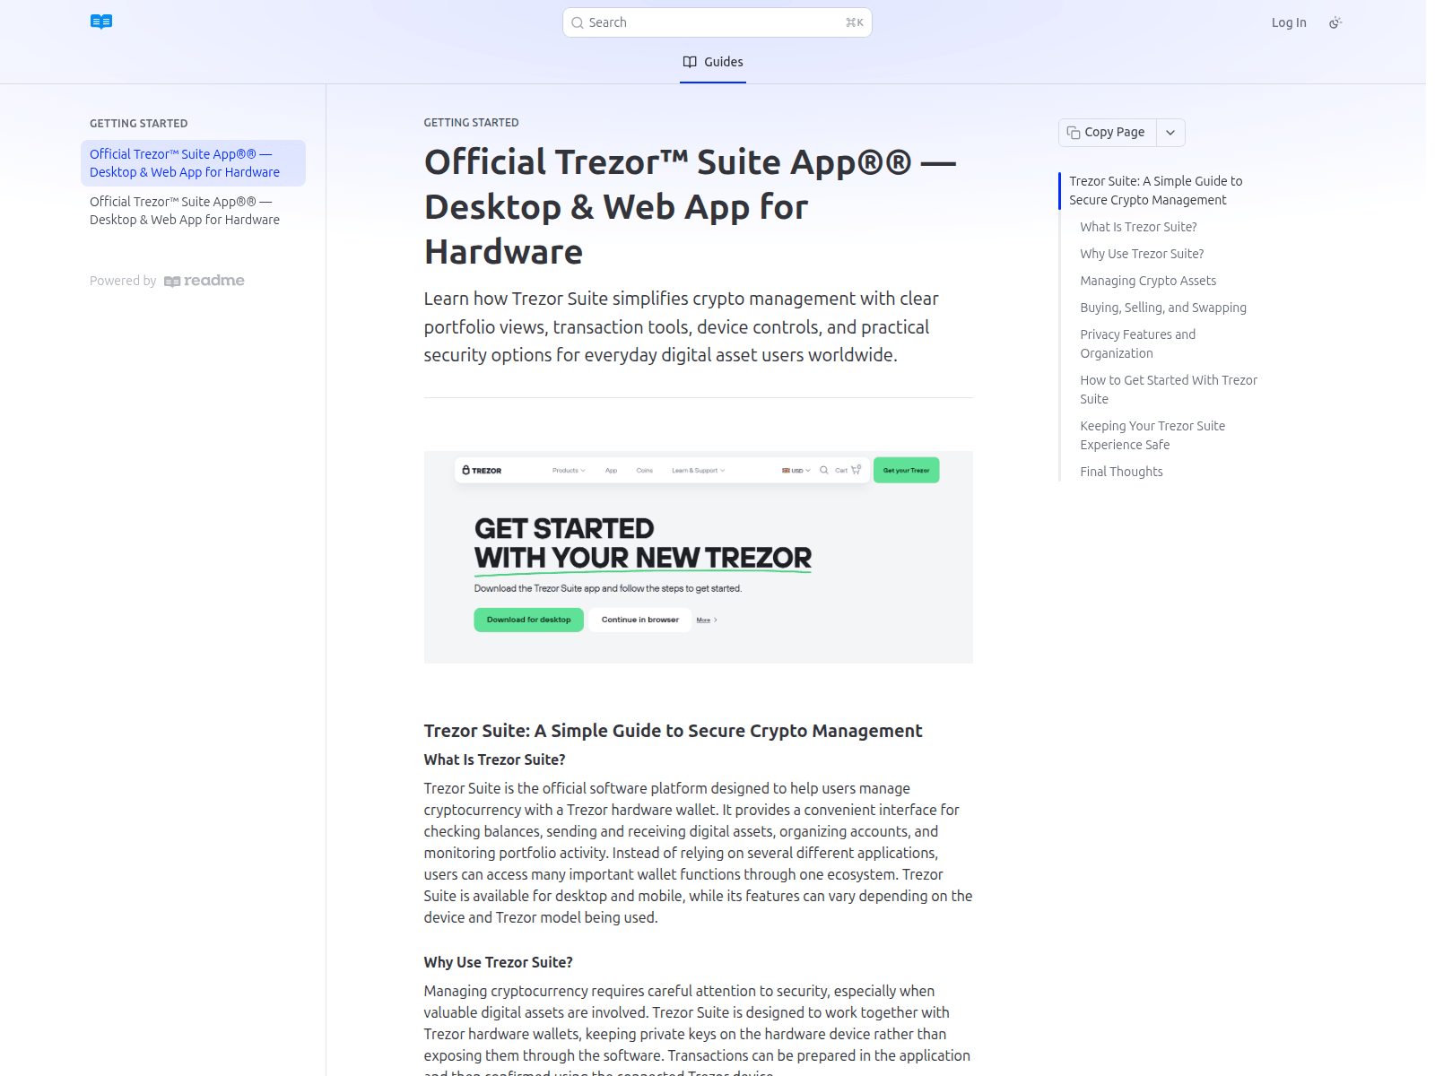Click the Copy Page button label
The height and width of the screenshot is (1076, 1435).
tap(1114, 132)
